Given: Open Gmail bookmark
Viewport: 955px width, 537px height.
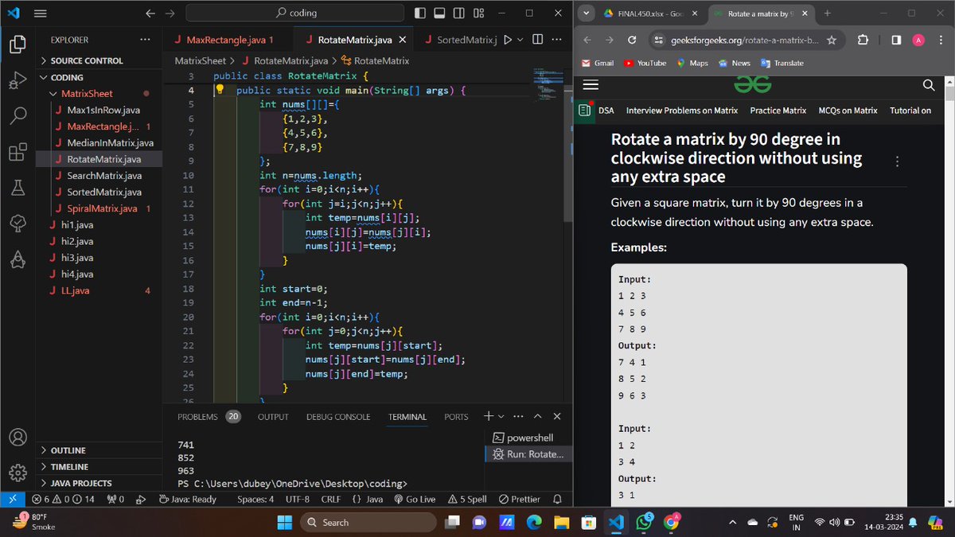Looking at the screenshot, I should (597, 63).
